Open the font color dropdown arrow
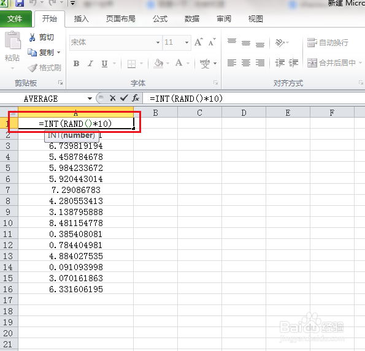The width and height of the screenshot is (365, 351). [188, 63]
